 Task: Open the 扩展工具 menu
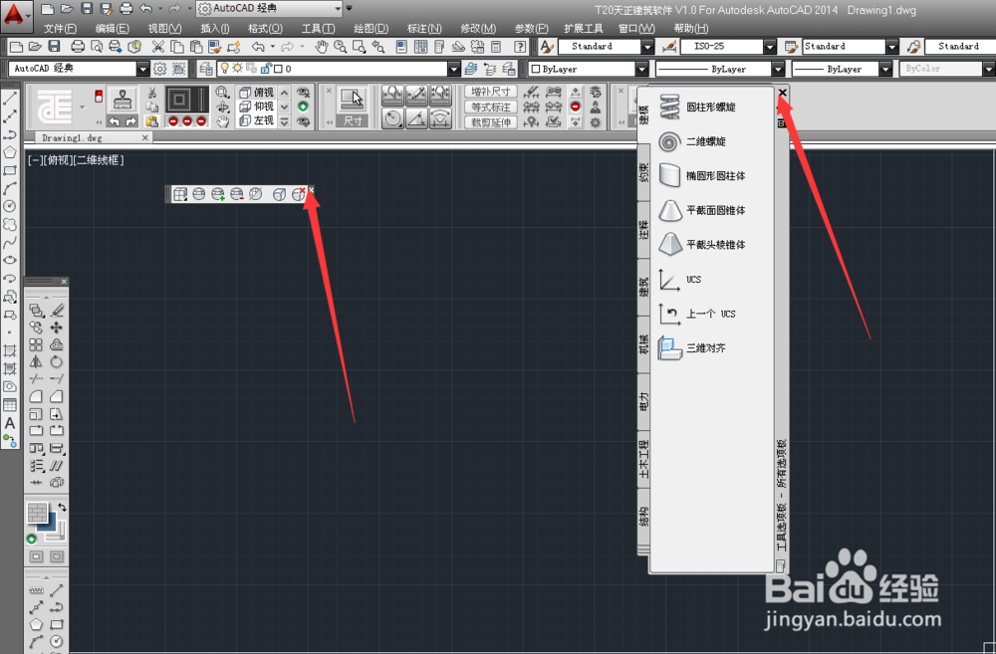pyautogui.click(x=583, y=29)
